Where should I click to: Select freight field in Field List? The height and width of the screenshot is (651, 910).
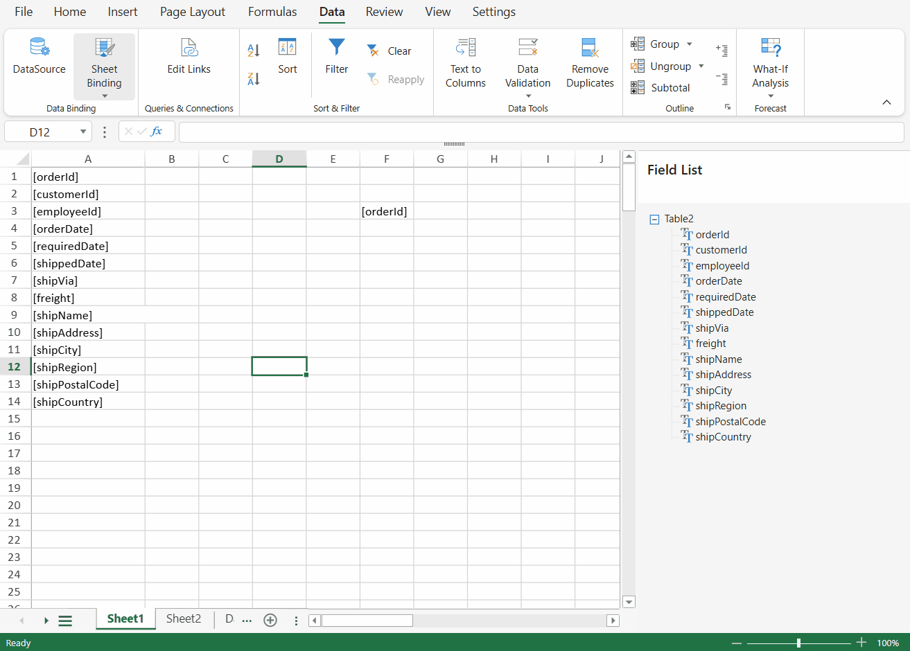711,344
